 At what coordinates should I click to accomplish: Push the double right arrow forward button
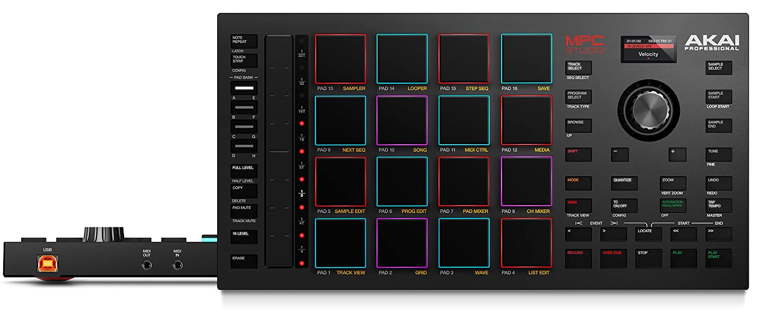point(719,234)
